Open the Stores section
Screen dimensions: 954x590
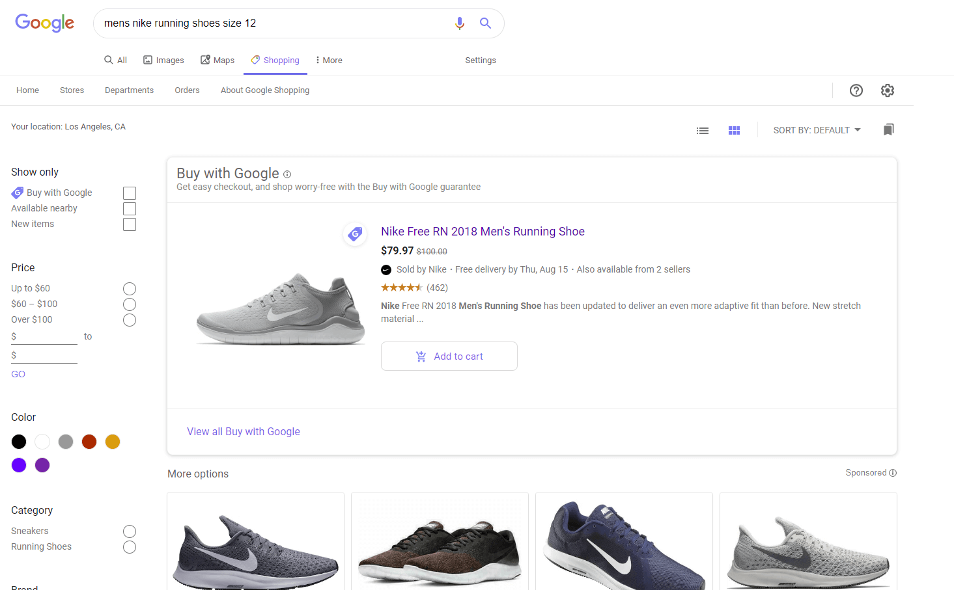[72, 90]
